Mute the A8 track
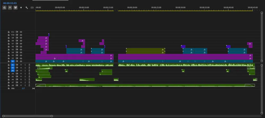Viewport: 265px width, 118px height. 21,85
